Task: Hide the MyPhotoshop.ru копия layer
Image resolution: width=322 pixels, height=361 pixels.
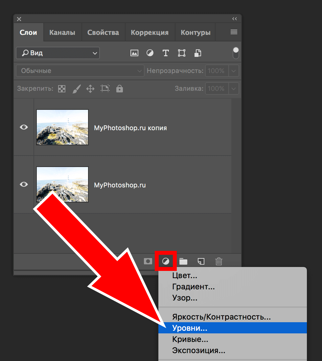Action: tap(24, 127)
